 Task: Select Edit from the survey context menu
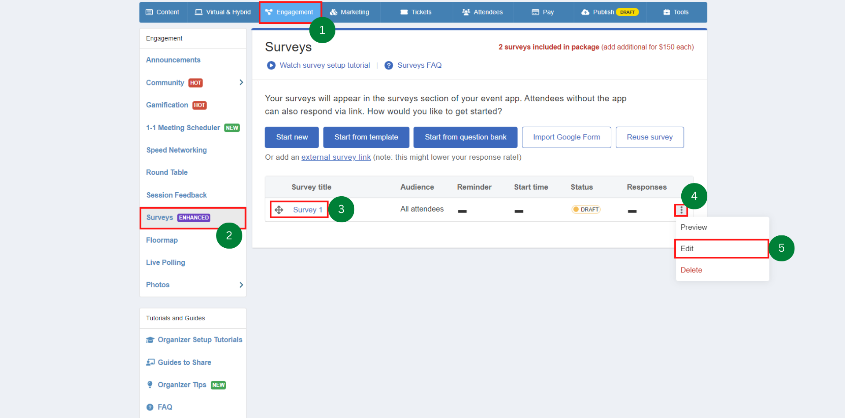click(687, 248)
